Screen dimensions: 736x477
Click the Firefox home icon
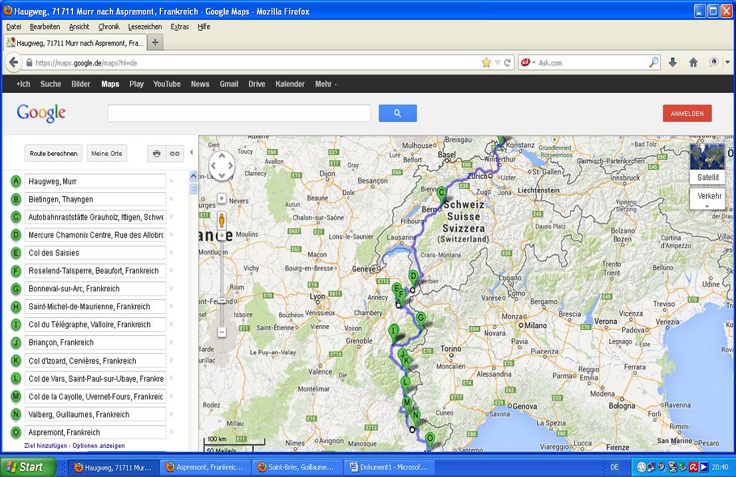click(693, 63)
